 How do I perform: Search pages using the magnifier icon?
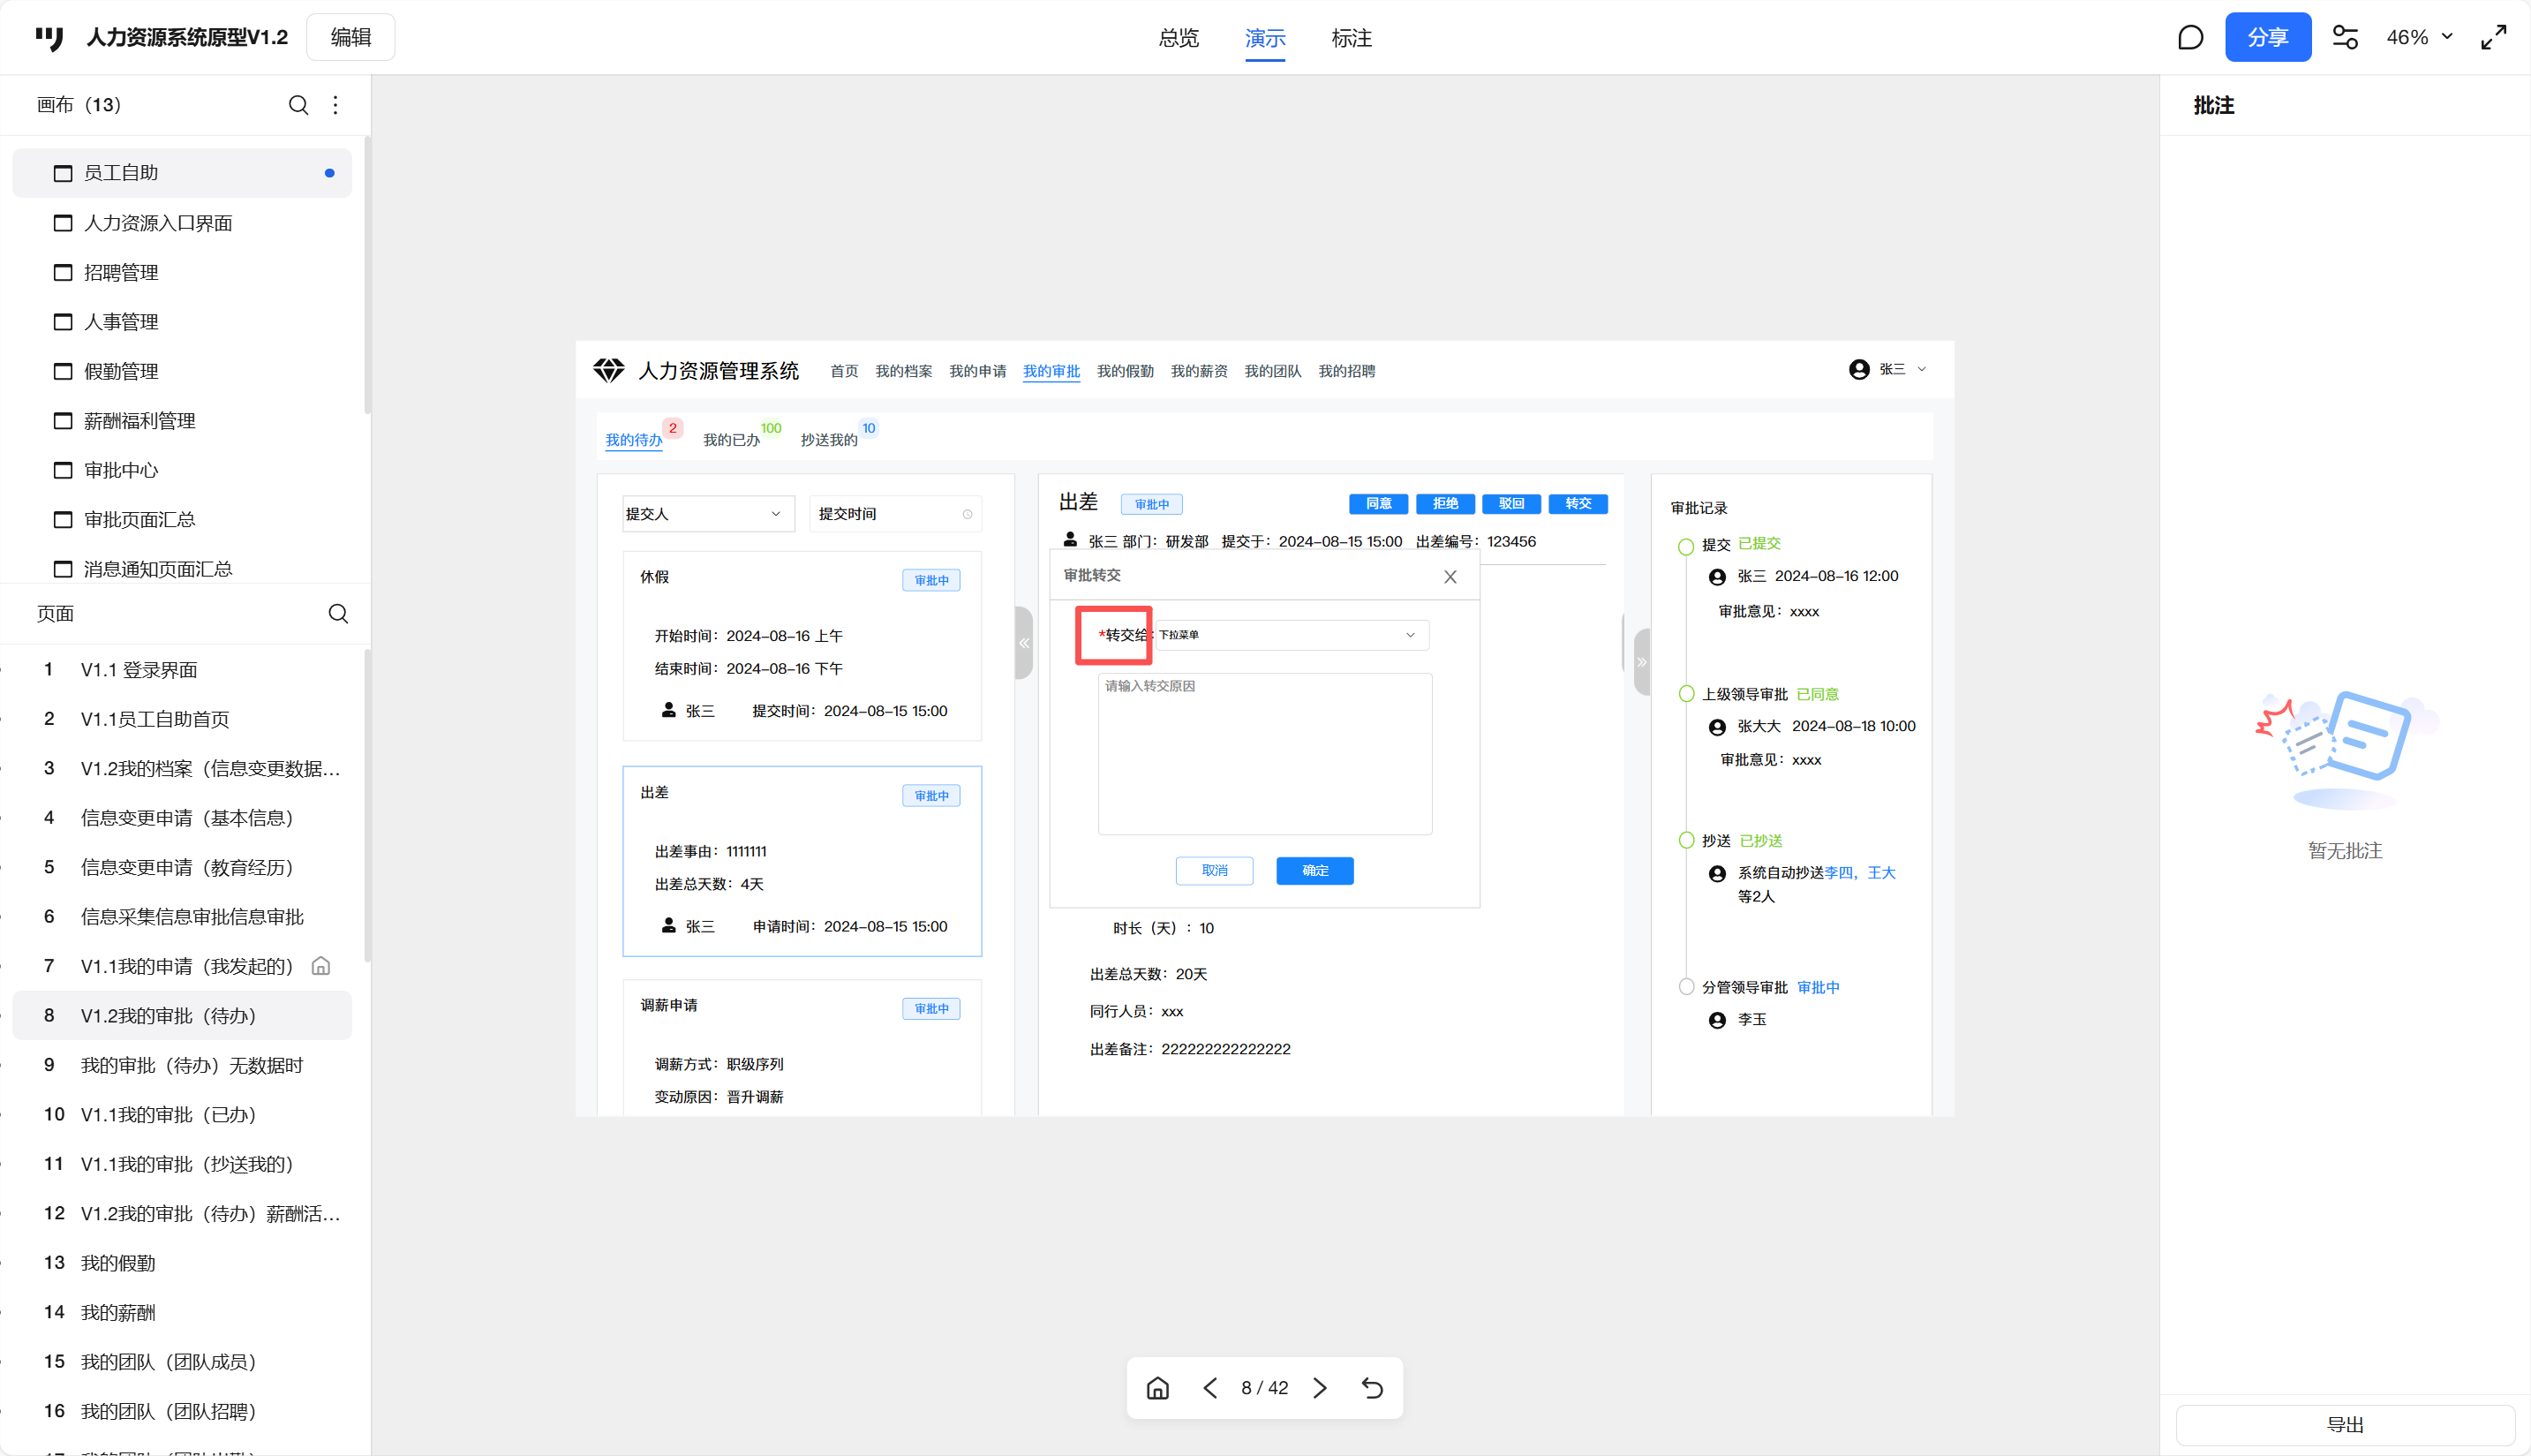point(338,613)
